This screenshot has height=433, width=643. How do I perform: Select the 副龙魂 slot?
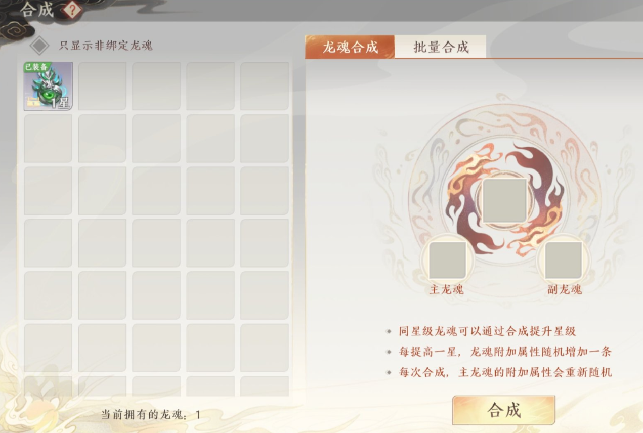[x=563, y=260]
